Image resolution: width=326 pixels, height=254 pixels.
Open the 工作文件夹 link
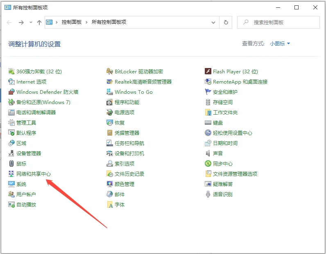[225, 113]
